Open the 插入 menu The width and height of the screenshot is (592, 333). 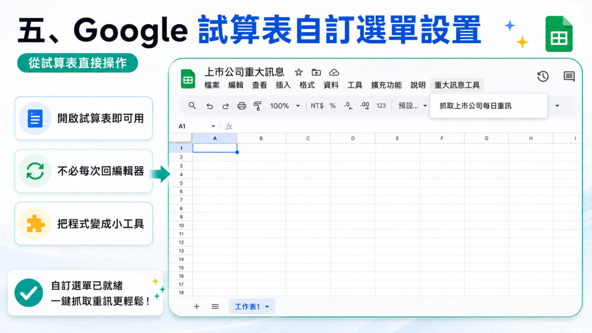click(283, 85)
